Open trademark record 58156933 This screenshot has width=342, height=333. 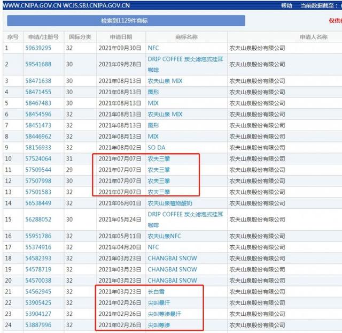(x=38, y=147)
